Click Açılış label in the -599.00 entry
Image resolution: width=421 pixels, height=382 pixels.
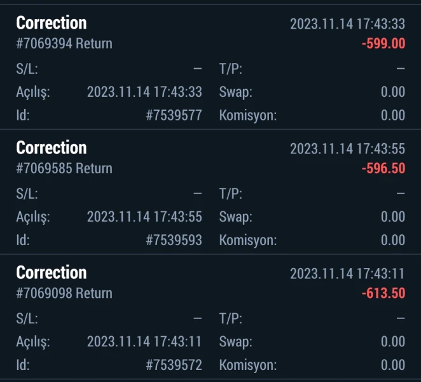tap(32, 92)
